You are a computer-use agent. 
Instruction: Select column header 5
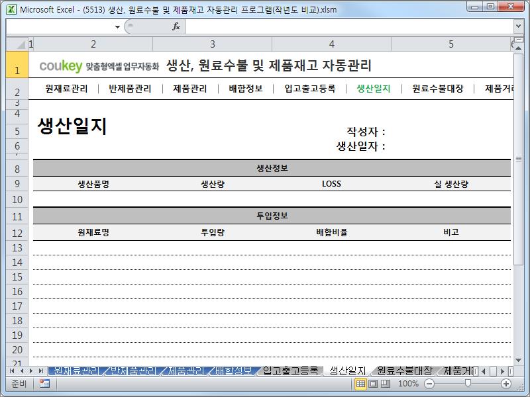[450, 44]
